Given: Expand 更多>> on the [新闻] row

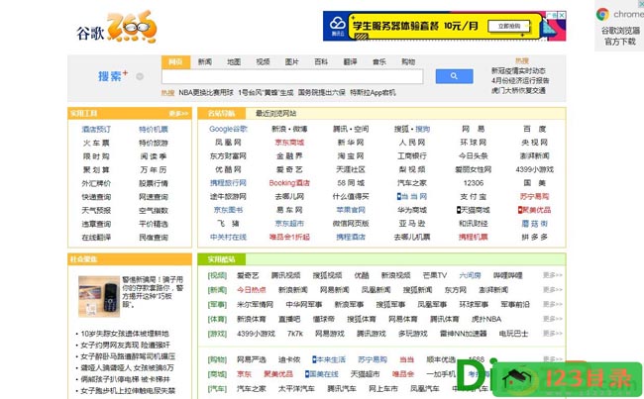Looking at the screenshot, I should point(553,290).
